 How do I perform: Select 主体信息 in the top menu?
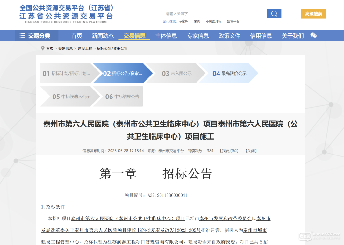coord(166,36)
